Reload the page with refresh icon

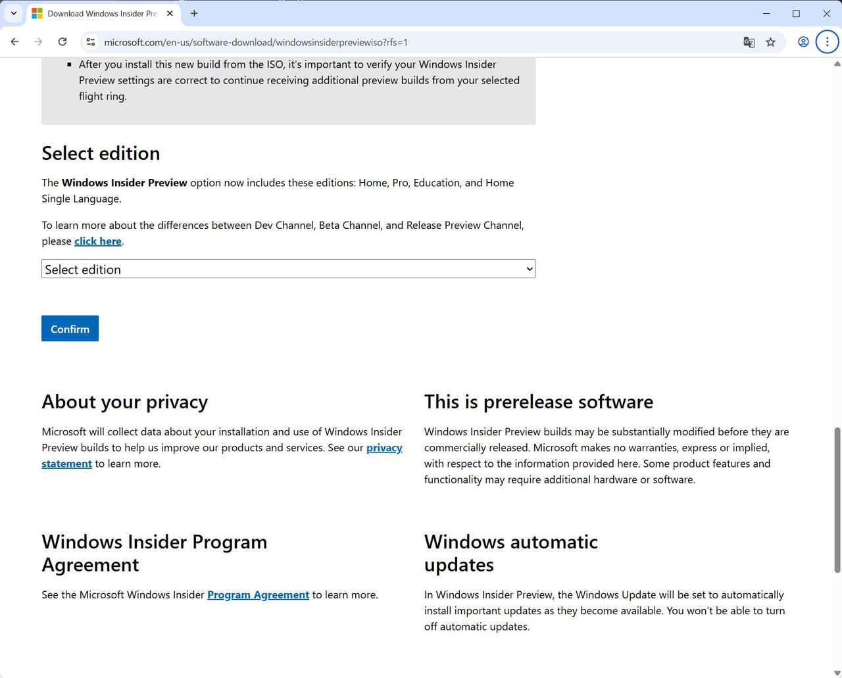pyautogui.click(x=62, y=42)
